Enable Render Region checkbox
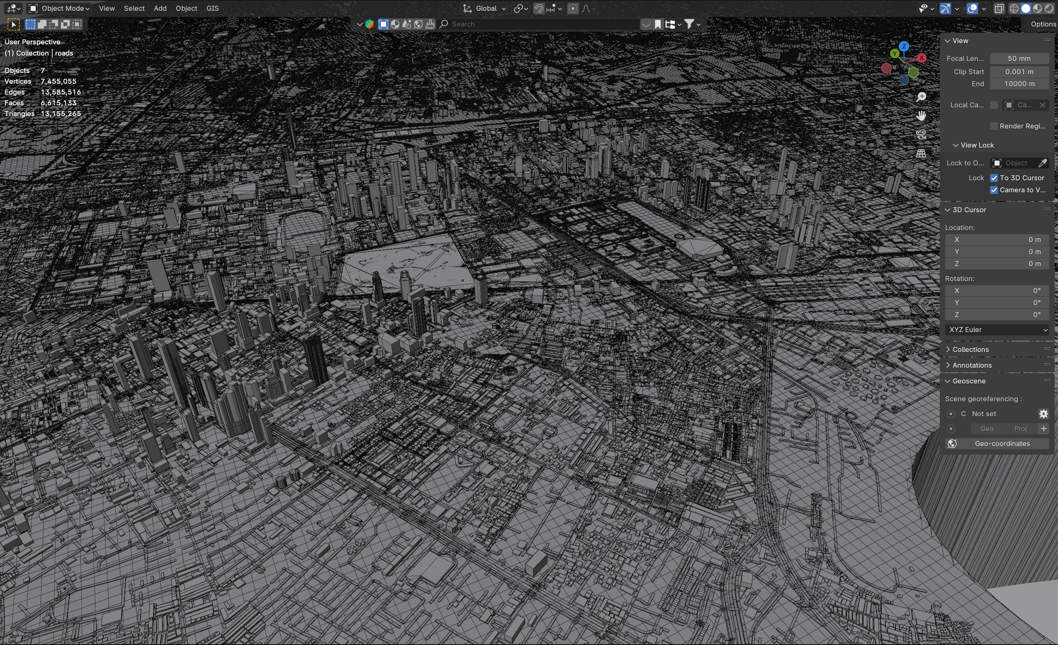 (x=994, y=126)
